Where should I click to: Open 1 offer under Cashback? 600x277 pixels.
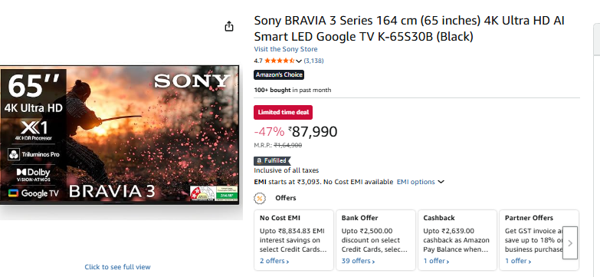(436, 261)
